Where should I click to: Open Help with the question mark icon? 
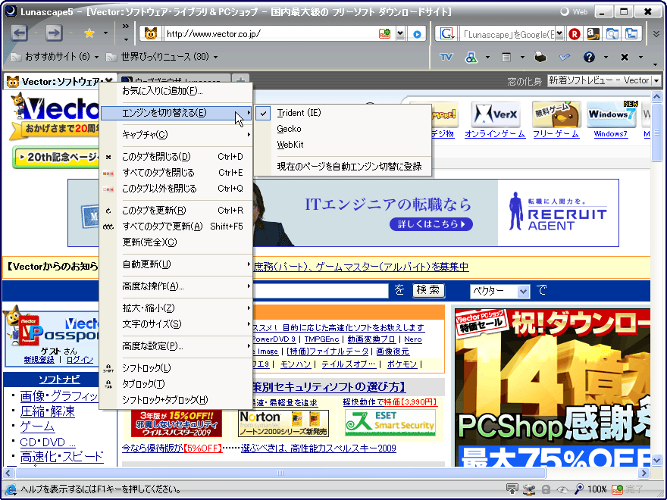(x=589, y=57)
